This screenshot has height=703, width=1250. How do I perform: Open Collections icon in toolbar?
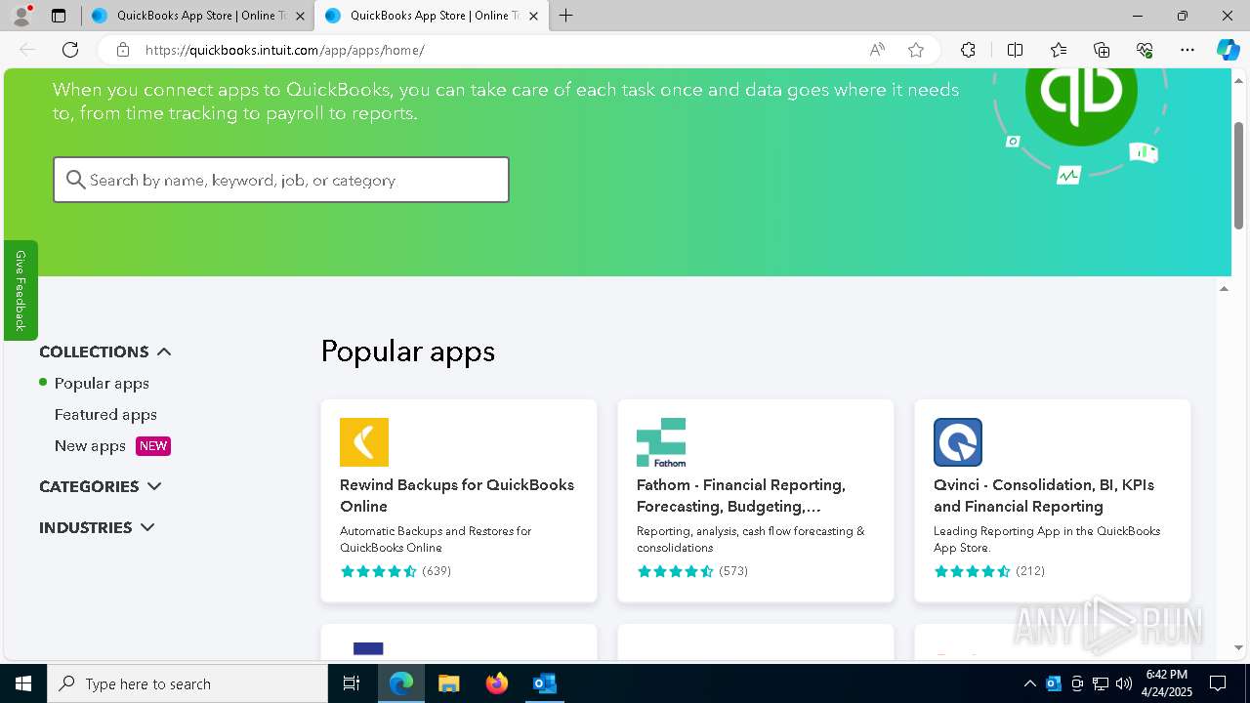(1102, 50)
